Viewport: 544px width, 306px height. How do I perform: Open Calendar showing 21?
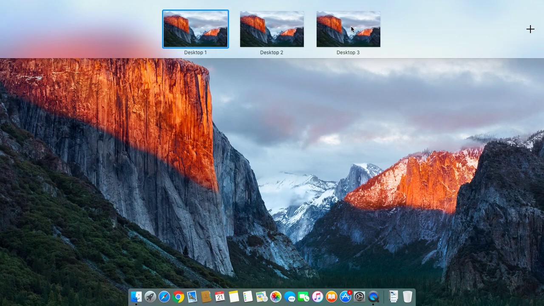pyautogui.click(x=220, y=297)
